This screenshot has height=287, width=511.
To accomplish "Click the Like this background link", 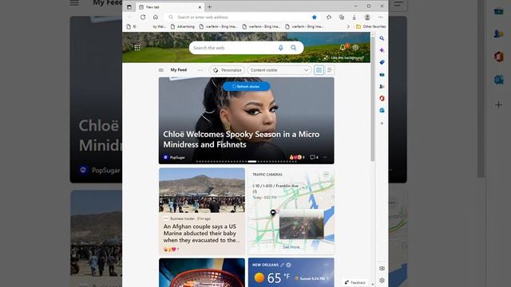I will tap(344, 57).
